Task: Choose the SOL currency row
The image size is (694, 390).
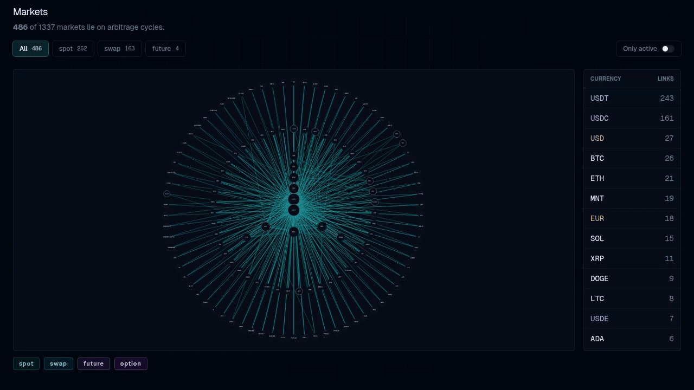Action: [x=632, y=239]
